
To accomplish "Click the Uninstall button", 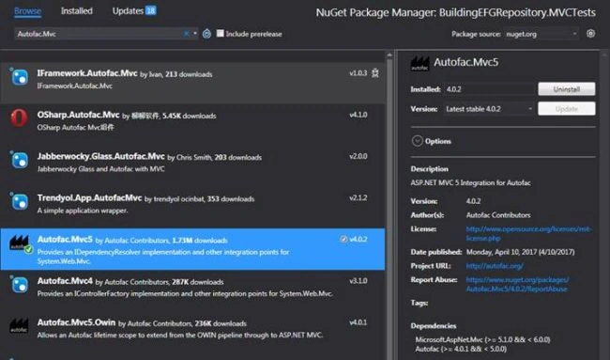I will point(567,89).
